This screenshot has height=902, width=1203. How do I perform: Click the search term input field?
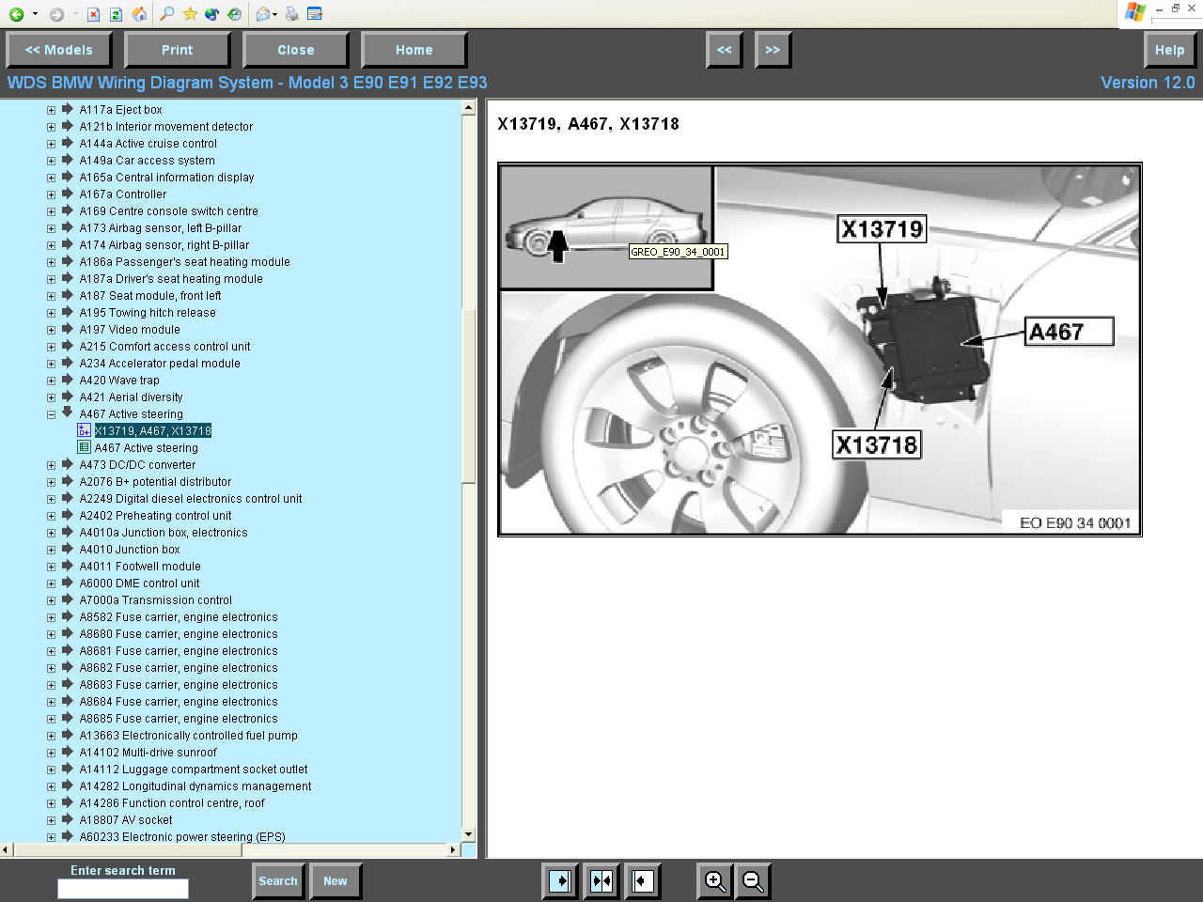(x=123, y=888)
